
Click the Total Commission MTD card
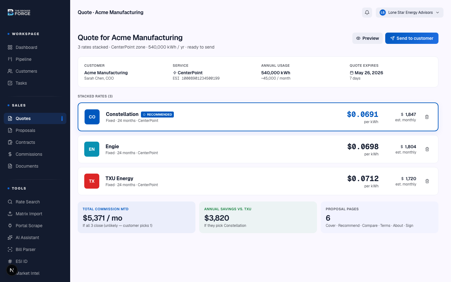(137, 217)
